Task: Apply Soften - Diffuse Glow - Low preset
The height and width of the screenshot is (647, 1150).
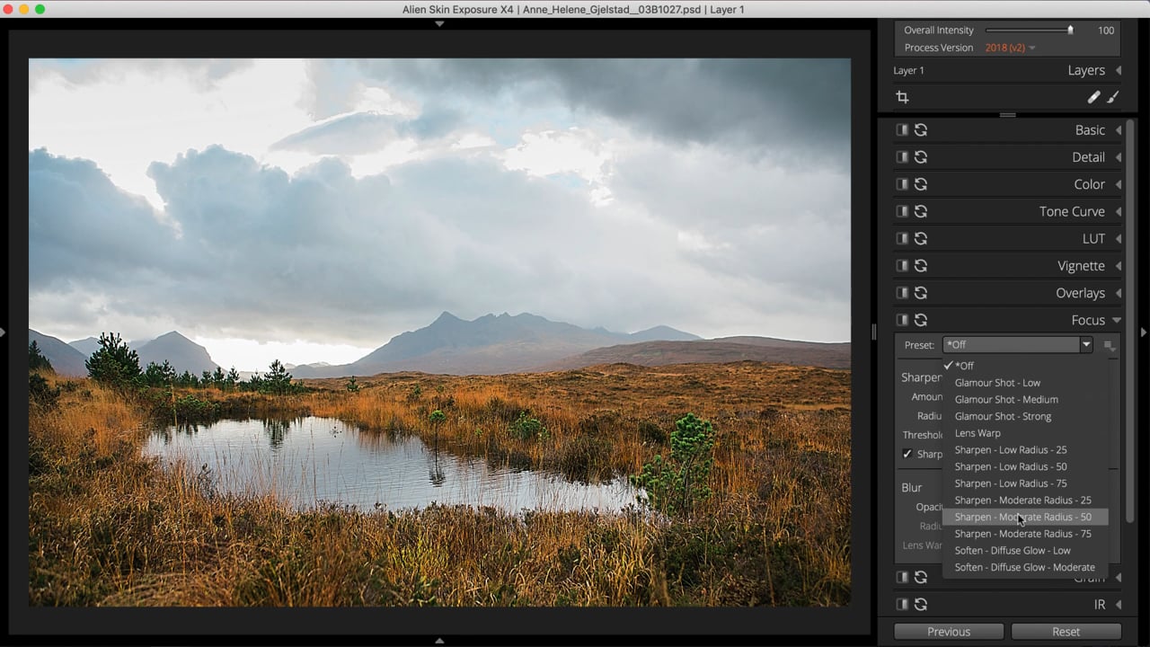Action: click(x=1025, y=550)
